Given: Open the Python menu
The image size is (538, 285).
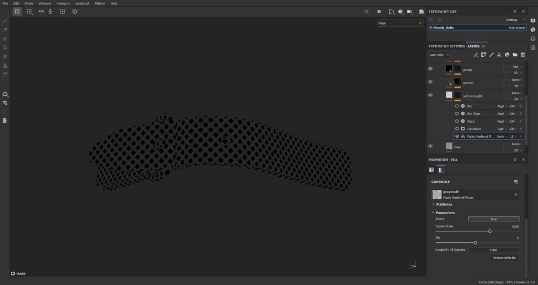Looking at the screenshot, I should click(x=100, y=3).
